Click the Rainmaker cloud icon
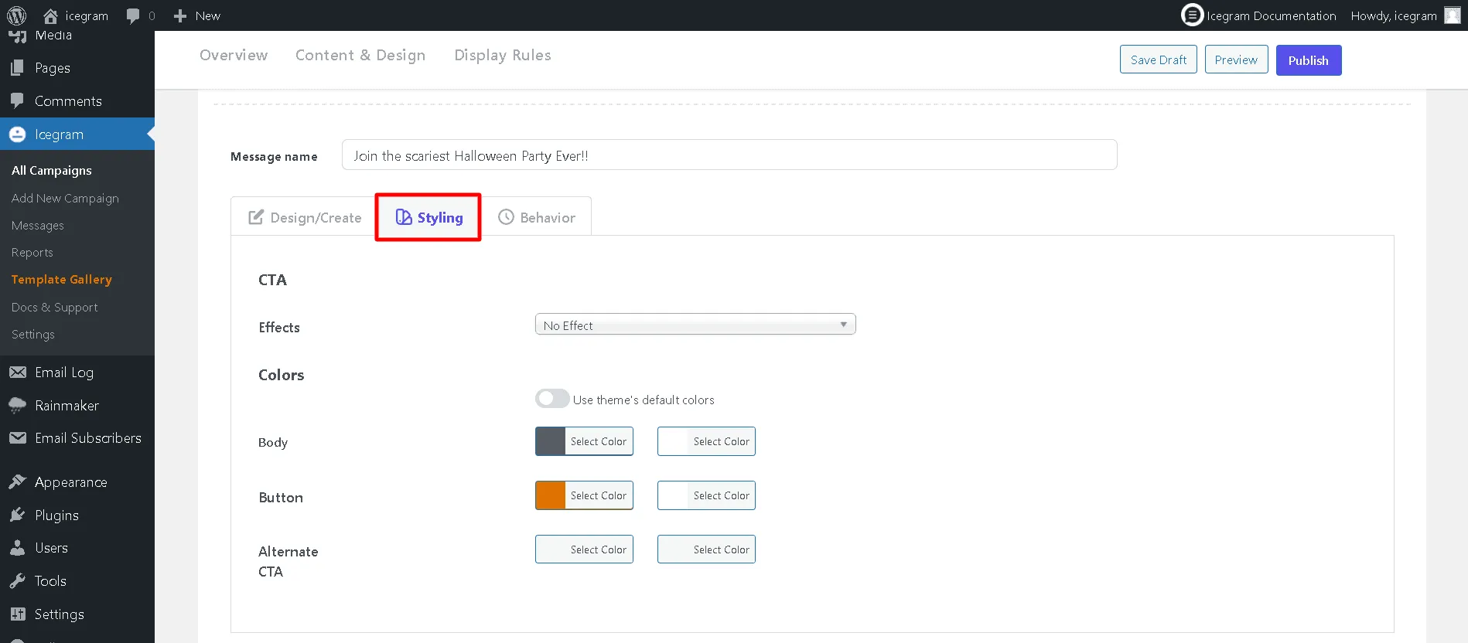The height and width of the screenshot is (643, 1468). 17,406
